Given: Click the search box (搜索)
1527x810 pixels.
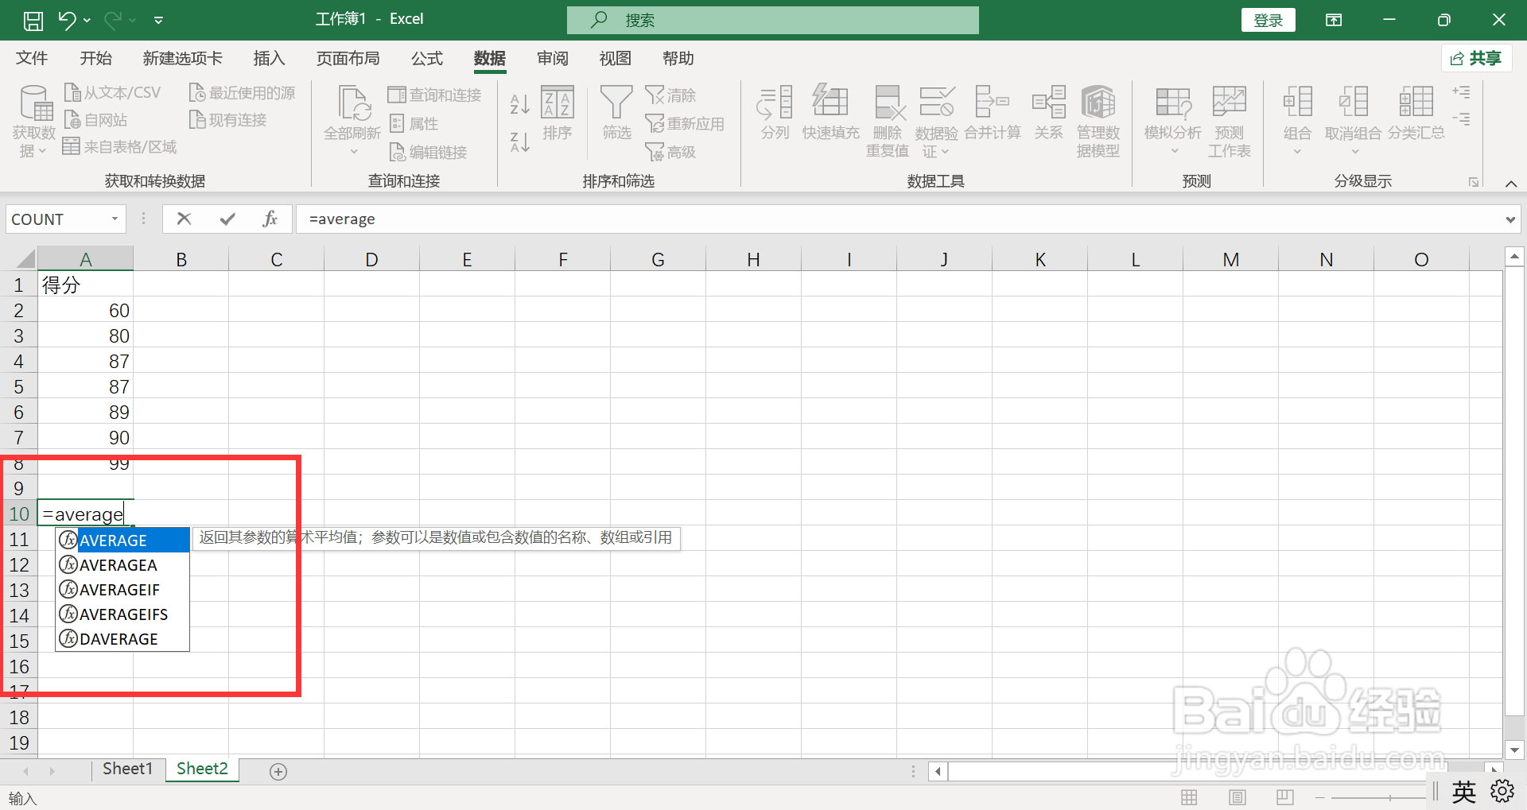Looking at the screenshot, I should pyautogui.click(x=772, y=20).
